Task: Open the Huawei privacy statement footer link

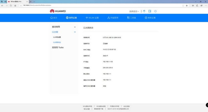Action: pos(87,106)
